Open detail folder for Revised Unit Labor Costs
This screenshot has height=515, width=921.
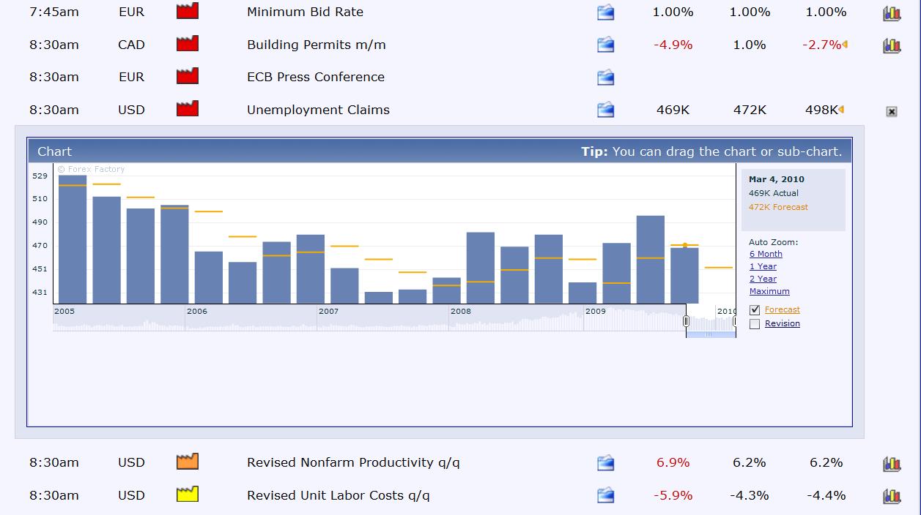[605, 496]
